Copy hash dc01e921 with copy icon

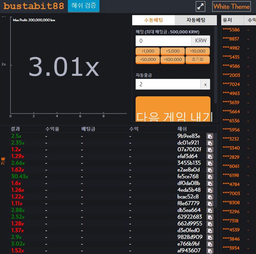point(210,143)
